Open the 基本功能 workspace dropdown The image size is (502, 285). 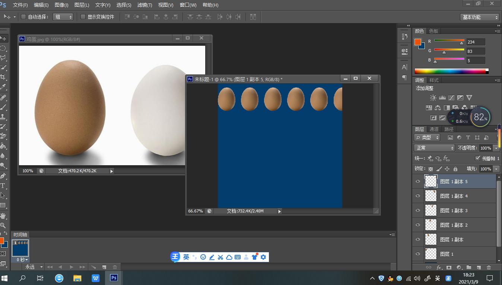click(x=480, y=17)
